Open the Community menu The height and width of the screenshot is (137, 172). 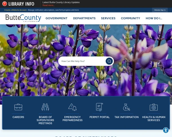(130, 18)
